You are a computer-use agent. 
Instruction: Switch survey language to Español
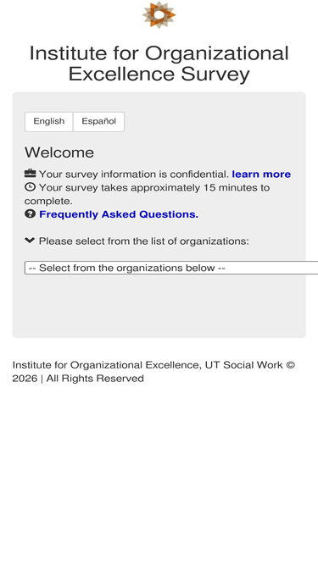point(98,121)
